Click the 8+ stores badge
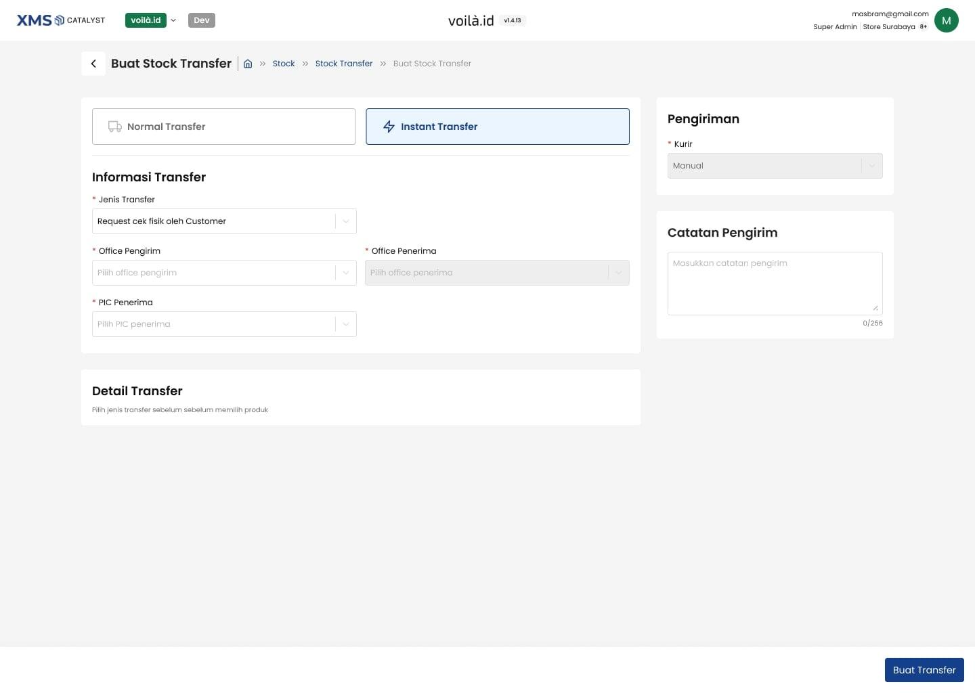The height and width of the screenshot is (693, 975). click(923, 27)
